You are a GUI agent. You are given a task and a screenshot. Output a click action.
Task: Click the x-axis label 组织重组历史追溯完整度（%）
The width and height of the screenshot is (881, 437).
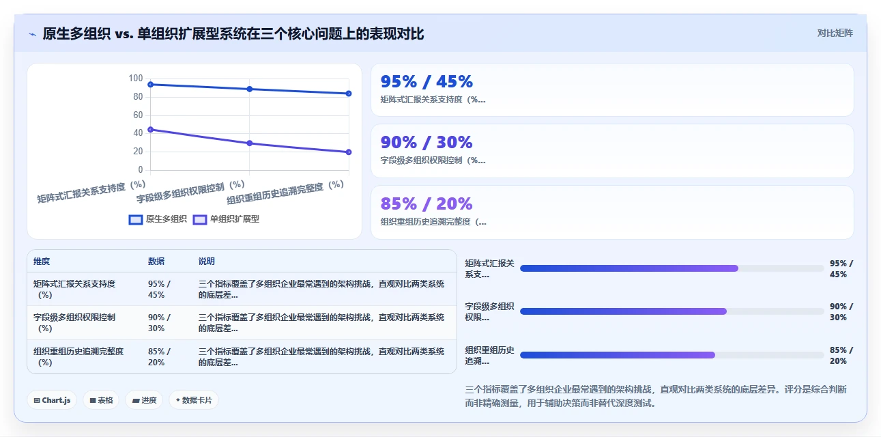tap(285, 193)
